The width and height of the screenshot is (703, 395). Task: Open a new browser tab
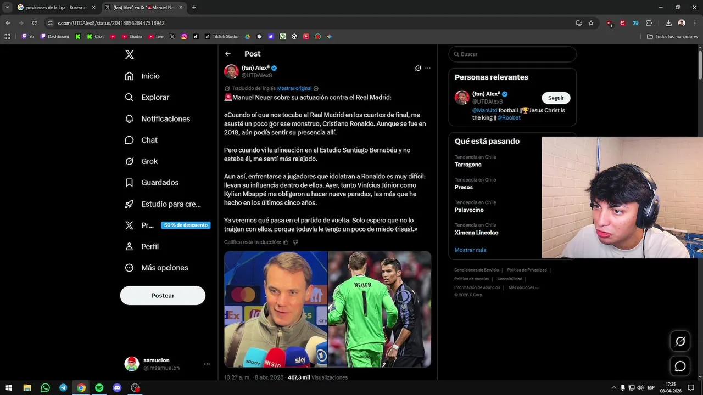point(194,8)
